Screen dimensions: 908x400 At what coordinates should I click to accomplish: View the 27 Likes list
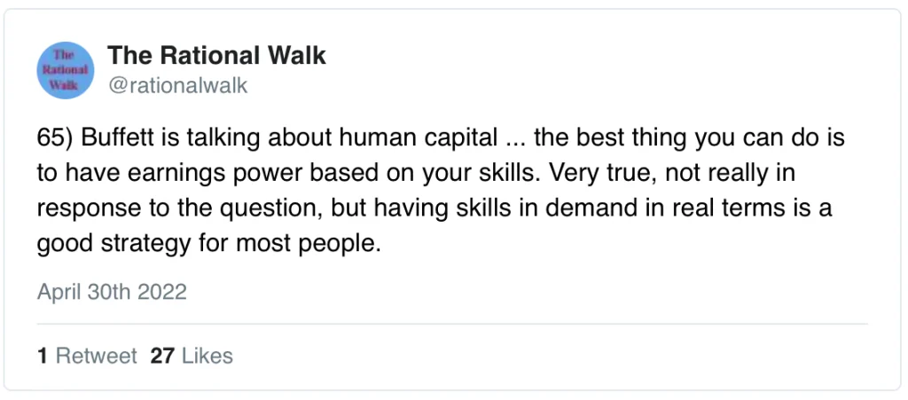(192, 357)
